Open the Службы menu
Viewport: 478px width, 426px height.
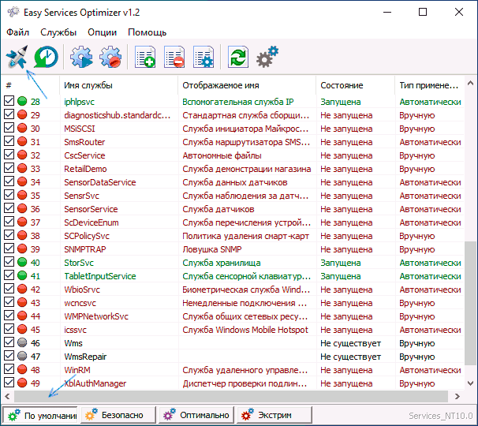pyautogui.click(x=58, y=32)
